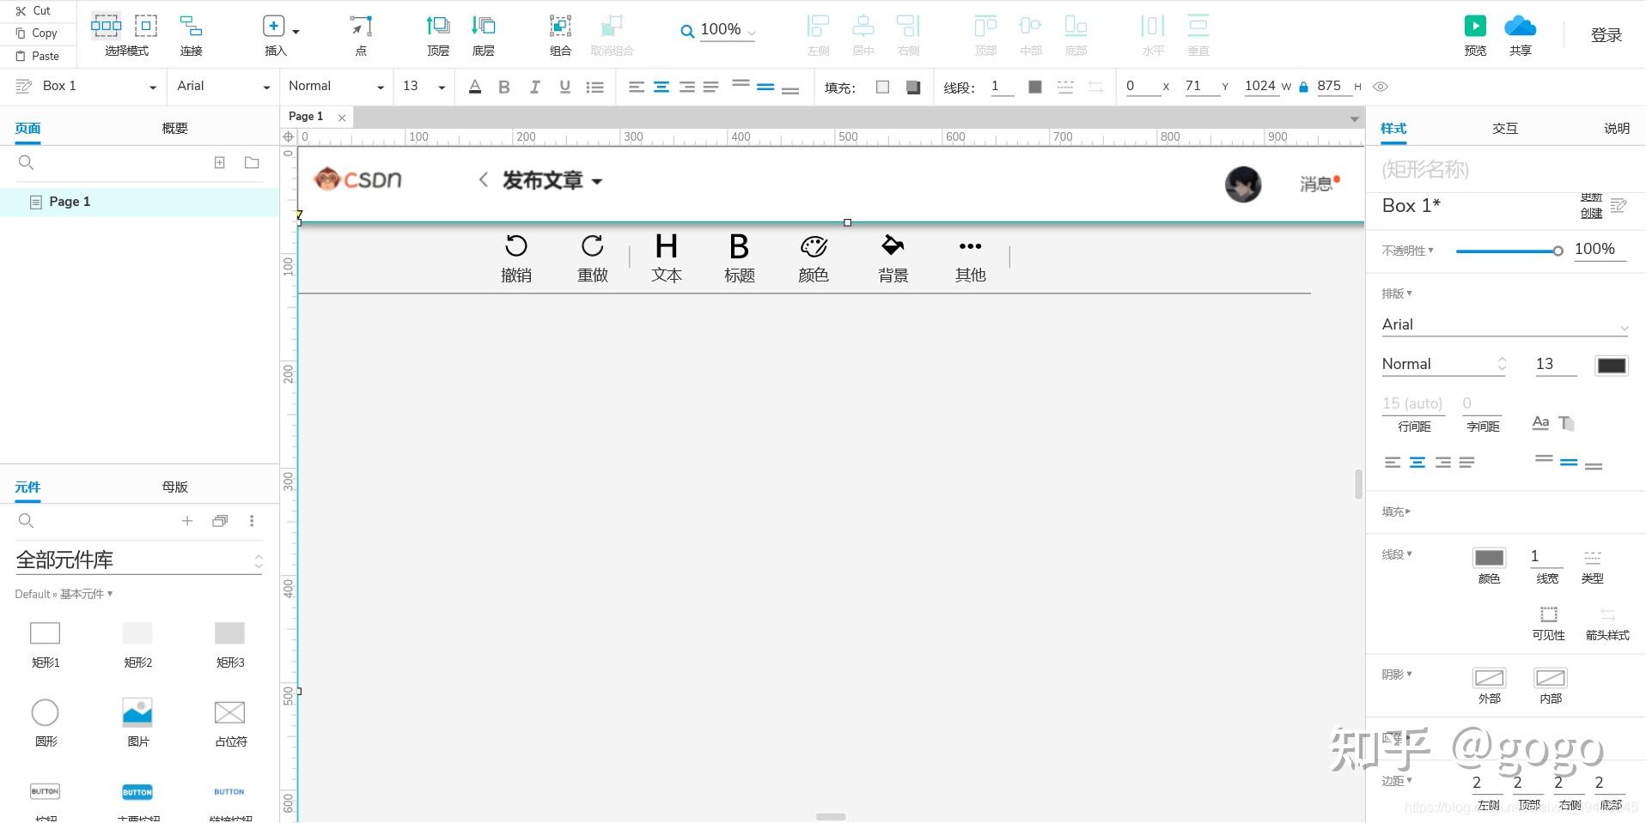Select the 点 point tool

(x=361, y=26)
